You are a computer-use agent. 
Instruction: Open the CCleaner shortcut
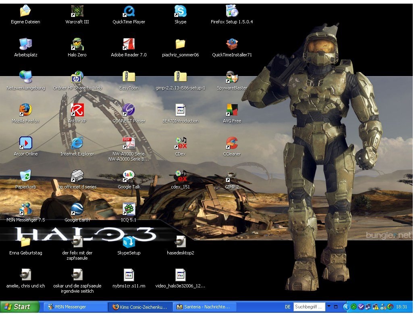point(232,143)
